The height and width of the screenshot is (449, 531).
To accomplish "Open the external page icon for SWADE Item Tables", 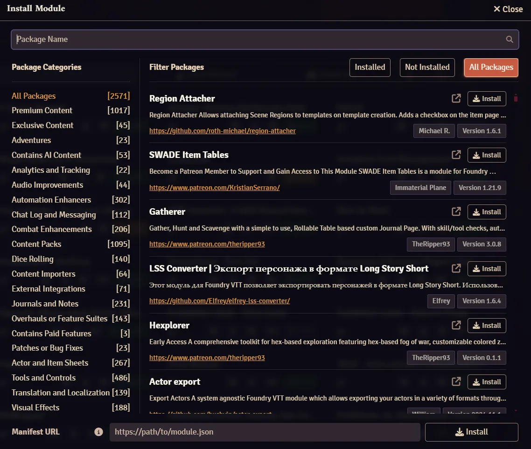I will click(456, 155).
